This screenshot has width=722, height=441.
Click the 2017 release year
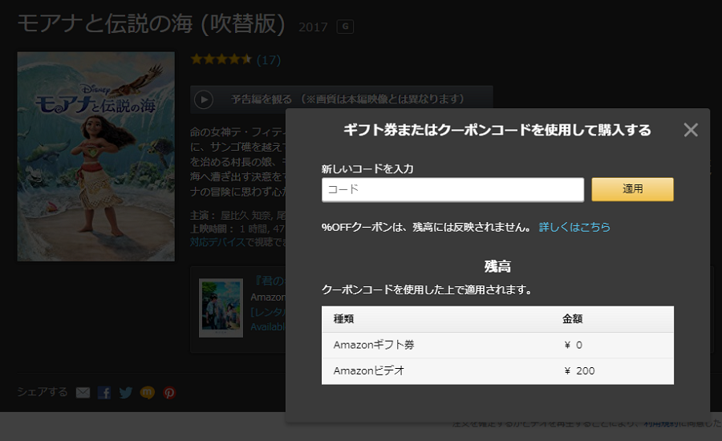click(313, 27)
